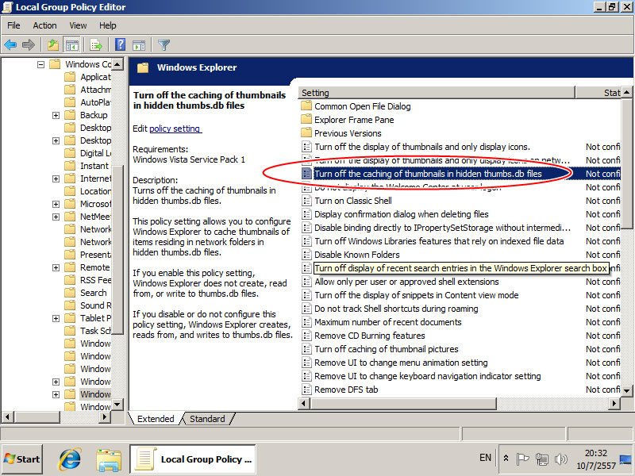Viewport: 635px width, 476px height.
Task: Open the Action menu
Action: [44, 25]
